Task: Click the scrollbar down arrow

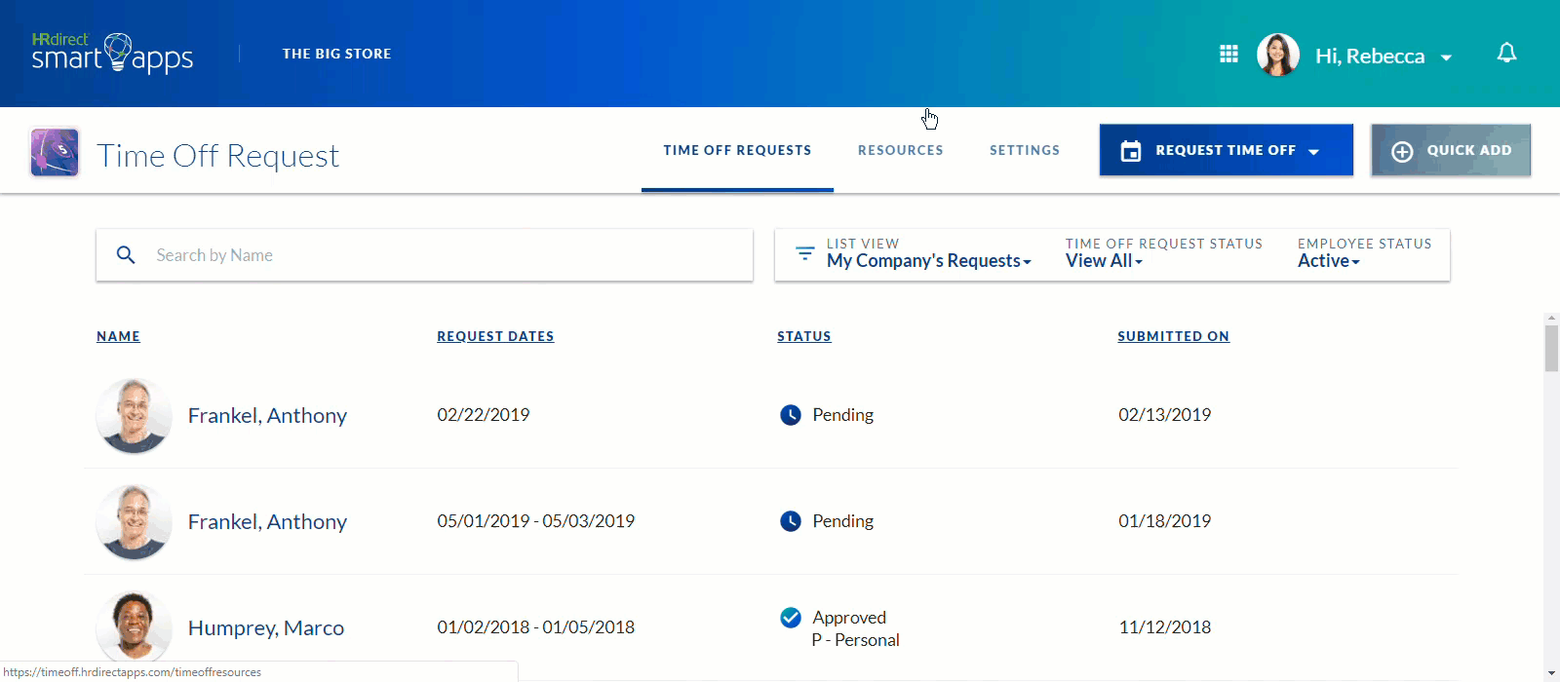Action: pyautogui.click(x=1551, y=673)
